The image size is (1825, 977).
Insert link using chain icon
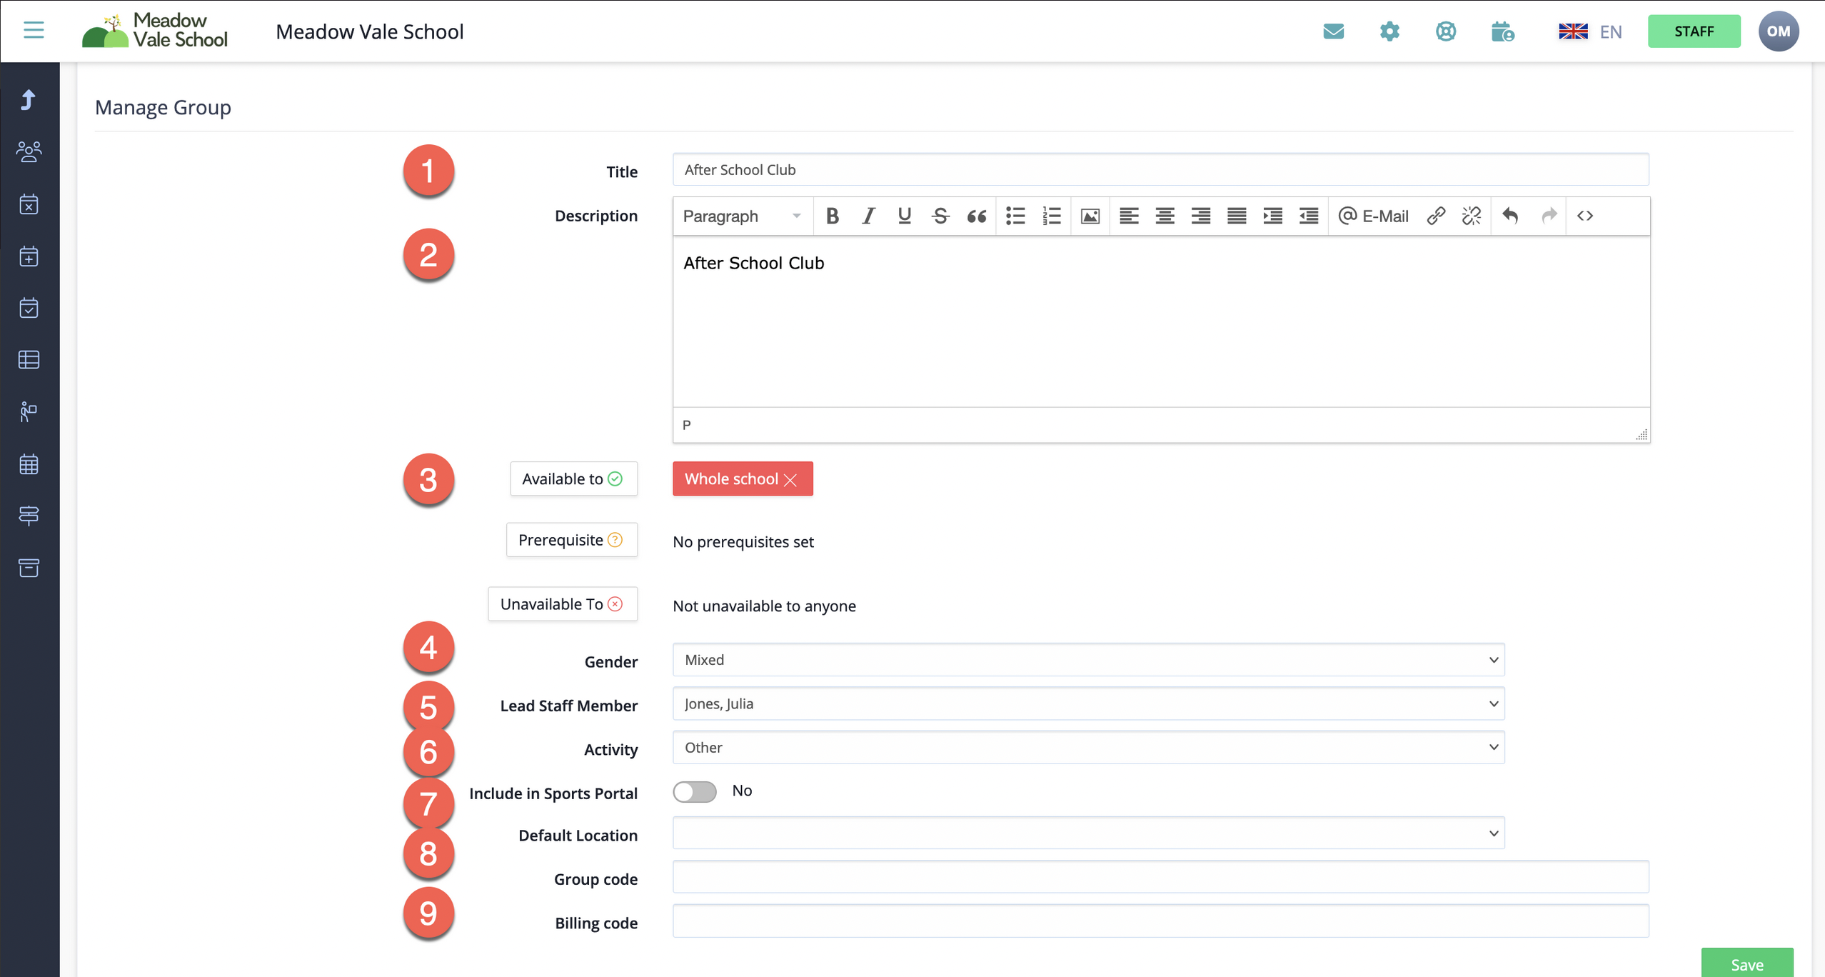pyautogui.click(x=1436, y=216)
